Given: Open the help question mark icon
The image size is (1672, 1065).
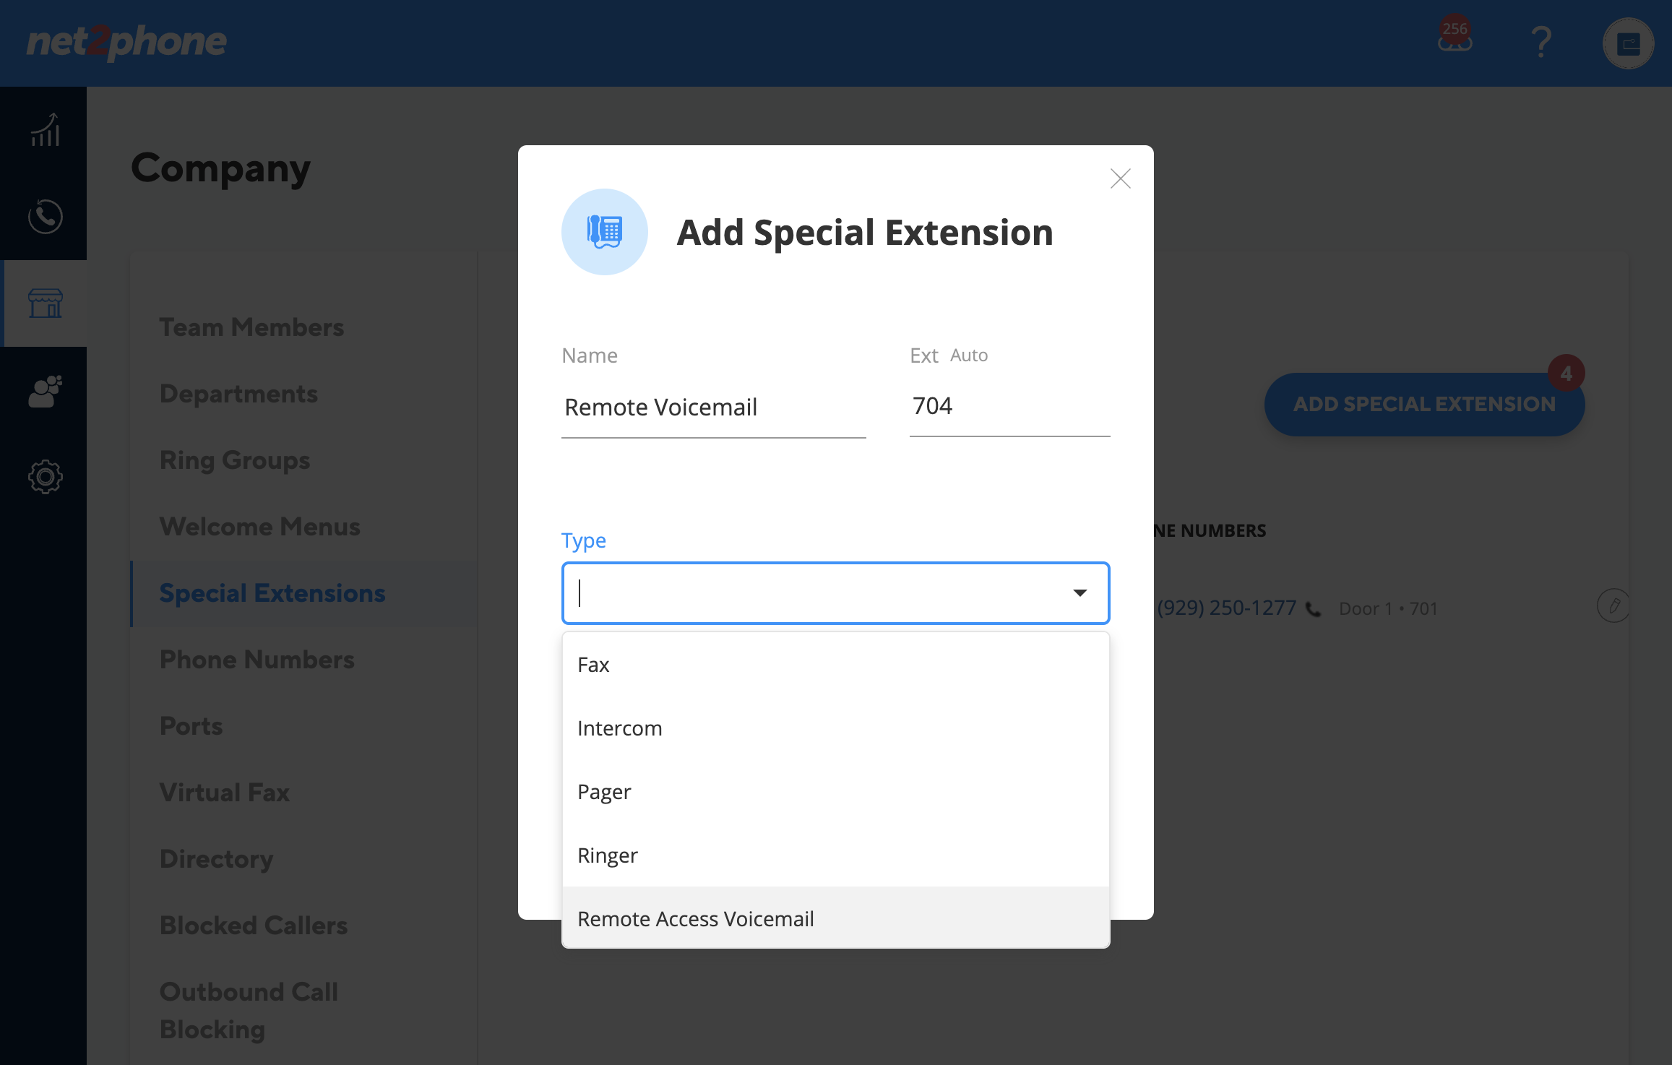Looking at the screenshot, I should coord(1541,43).
